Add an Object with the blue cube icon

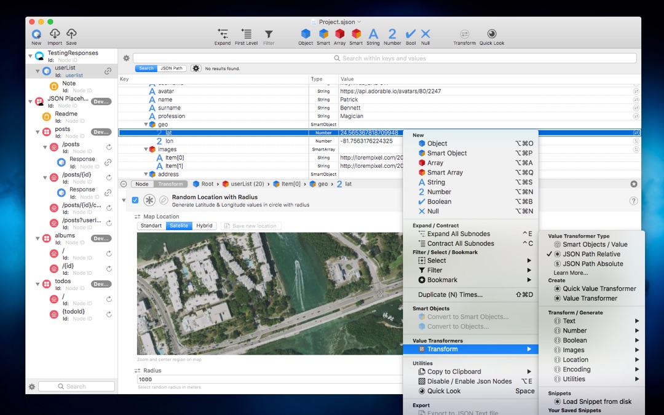[x=306, y=33]
